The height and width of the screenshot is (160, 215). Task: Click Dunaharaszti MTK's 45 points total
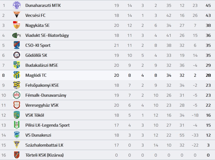pos(208,5)
